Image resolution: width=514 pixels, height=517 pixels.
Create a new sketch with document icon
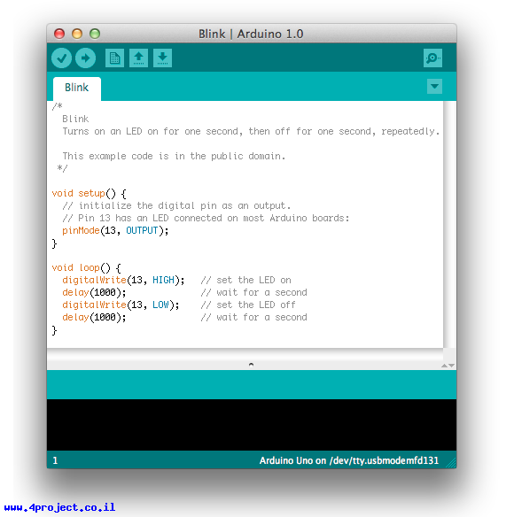[114, 58]
